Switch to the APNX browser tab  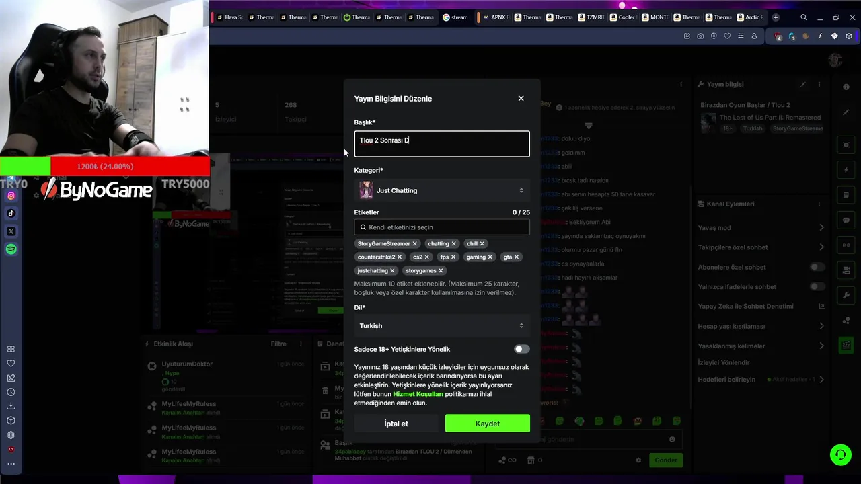point(494,17)
